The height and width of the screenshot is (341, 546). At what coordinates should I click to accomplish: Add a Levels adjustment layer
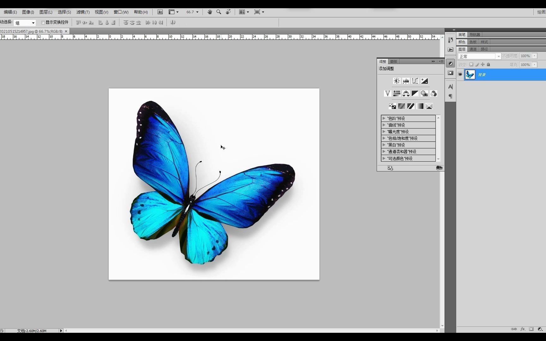coord(406,81)
